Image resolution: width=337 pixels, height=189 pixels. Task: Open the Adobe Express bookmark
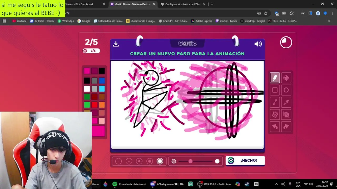point(202,21)
